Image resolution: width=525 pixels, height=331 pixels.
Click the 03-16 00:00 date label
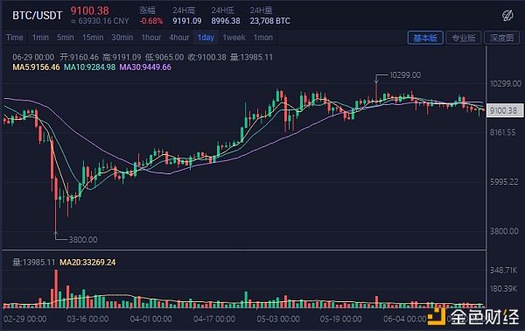click(x=87, y=319)
